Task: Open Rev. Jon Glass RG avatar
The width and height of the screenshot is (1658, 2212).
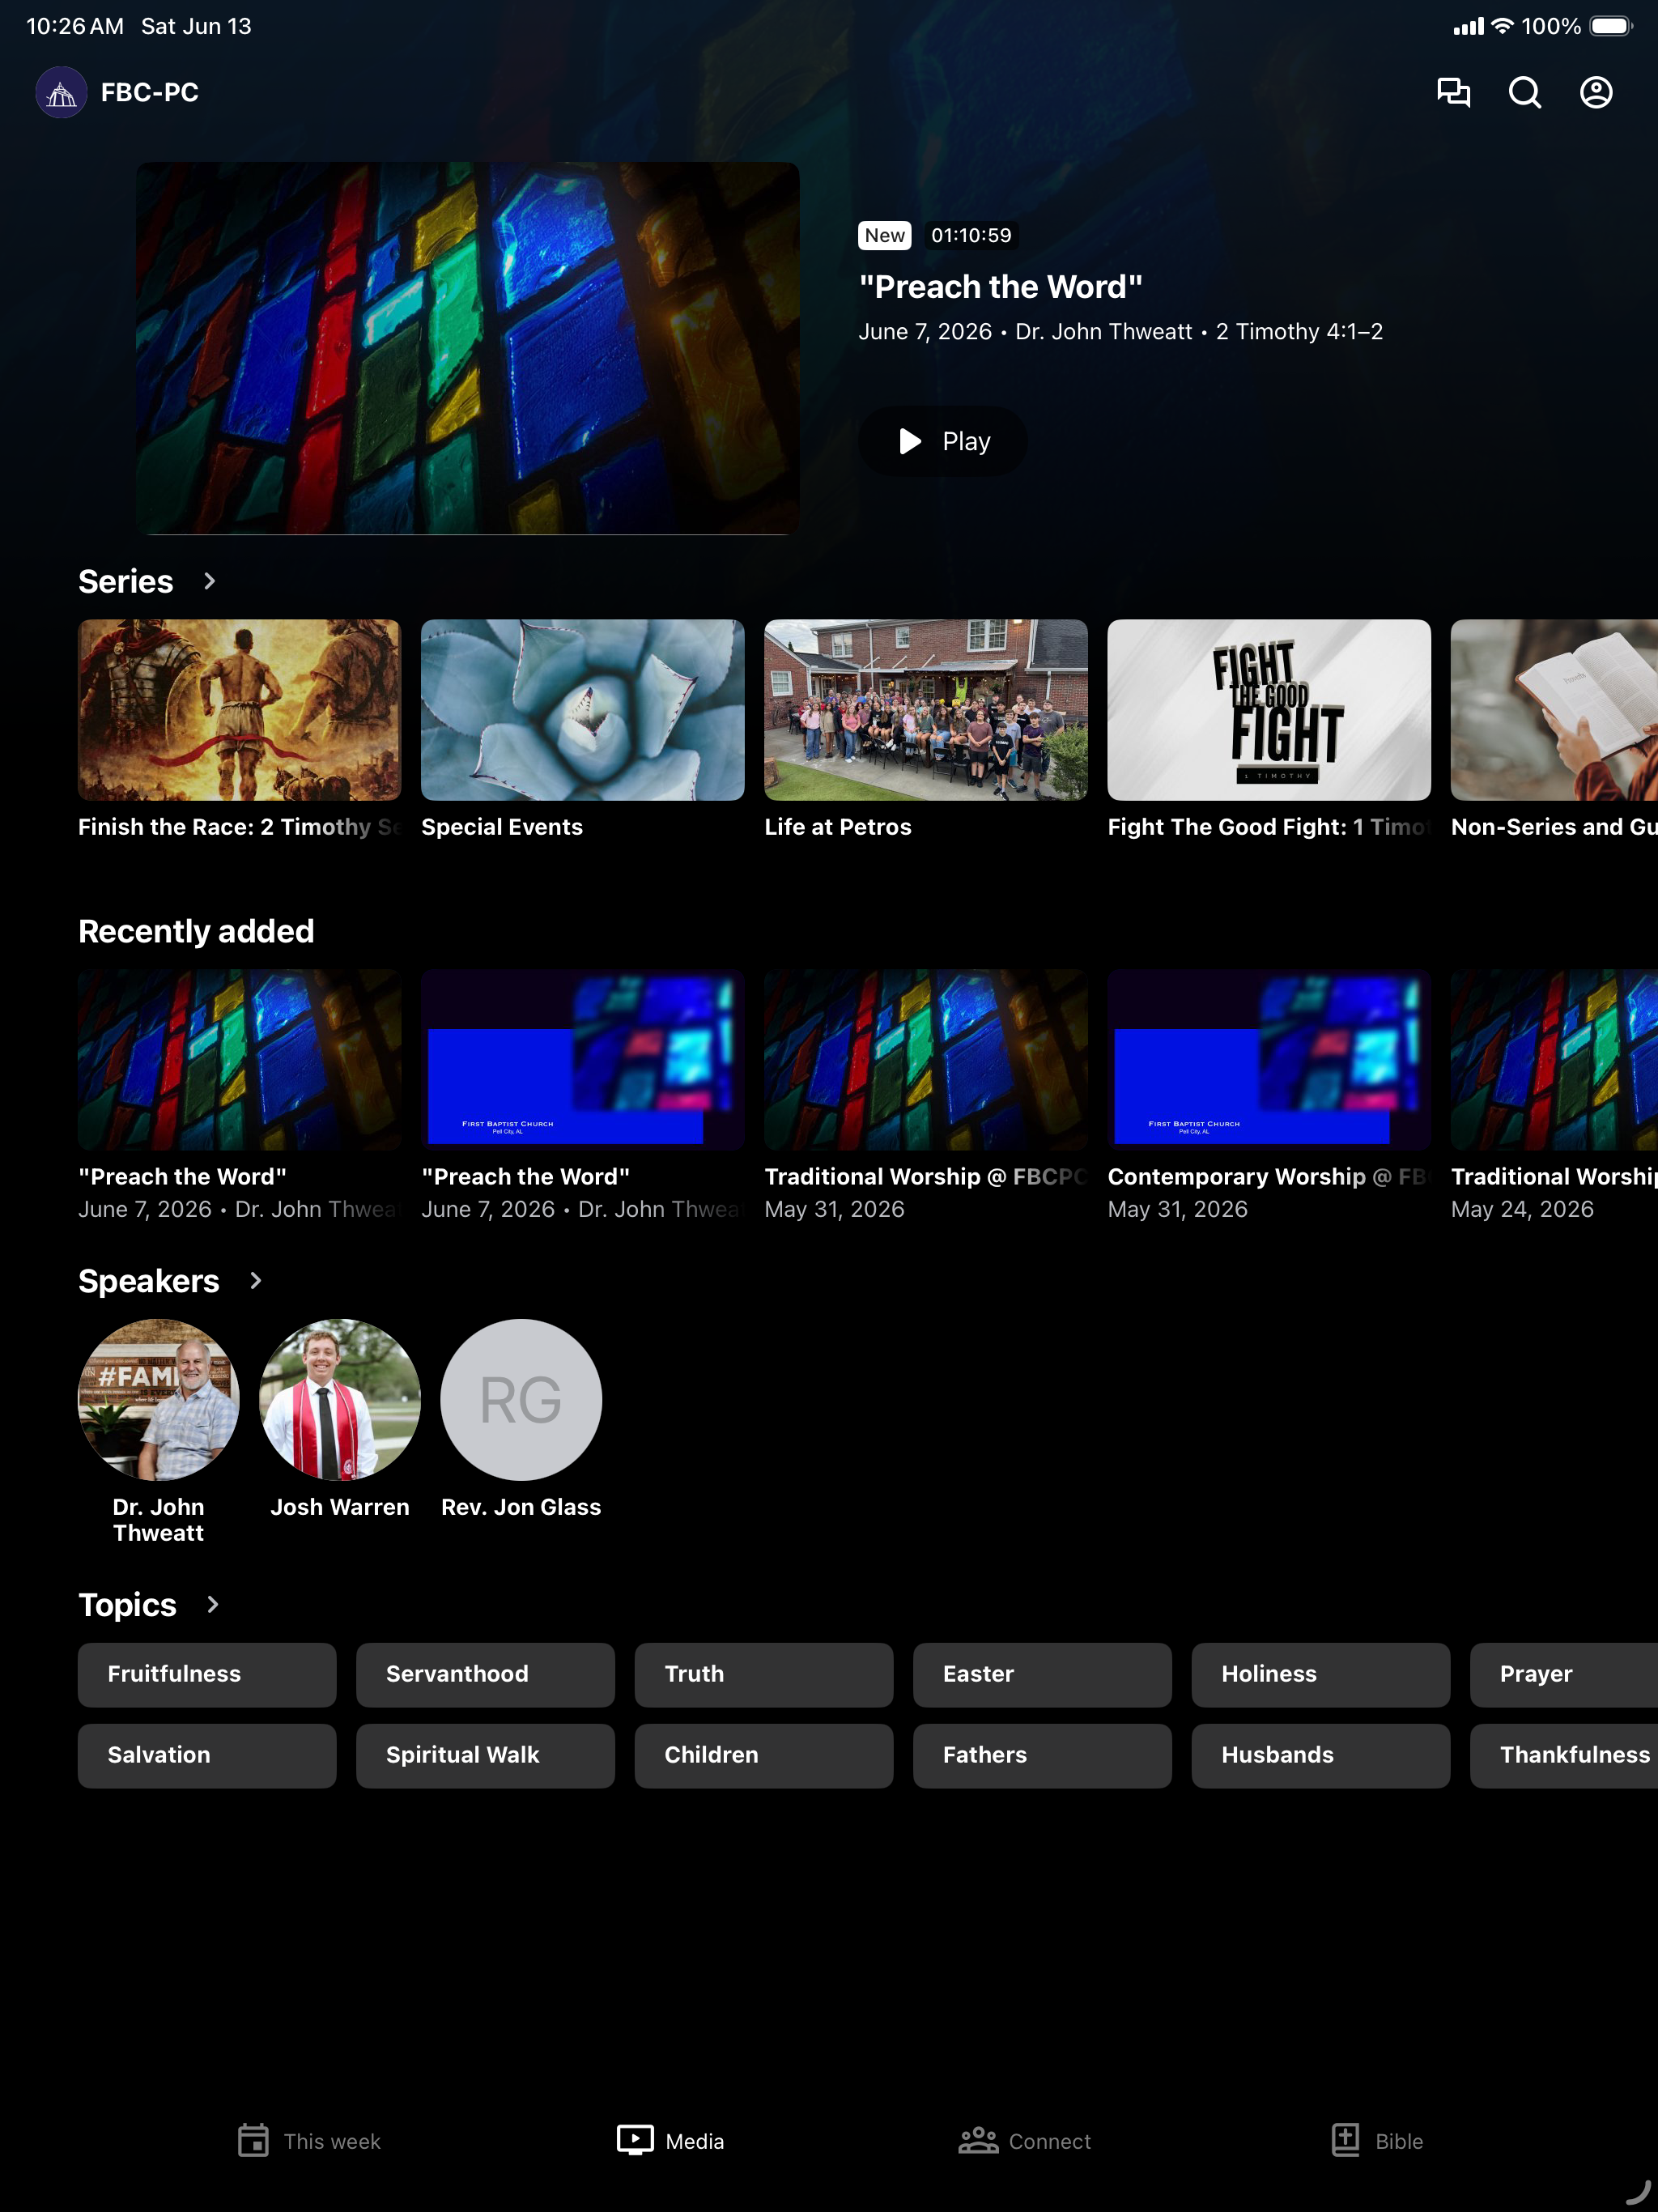Action: pyautogui.click(x=521, y=1399)
